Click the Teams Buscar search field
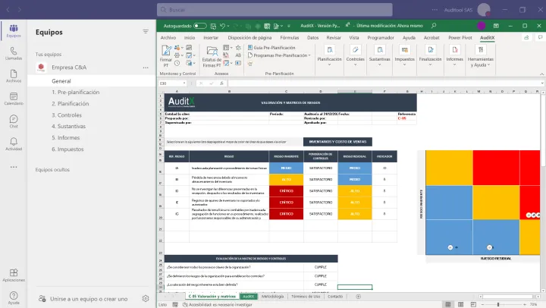Screen dimensions: 546x308 [x=275, y=10]
